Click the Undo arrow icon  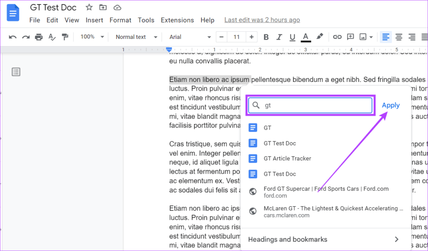pyautogui.click(x=13, y=37)
